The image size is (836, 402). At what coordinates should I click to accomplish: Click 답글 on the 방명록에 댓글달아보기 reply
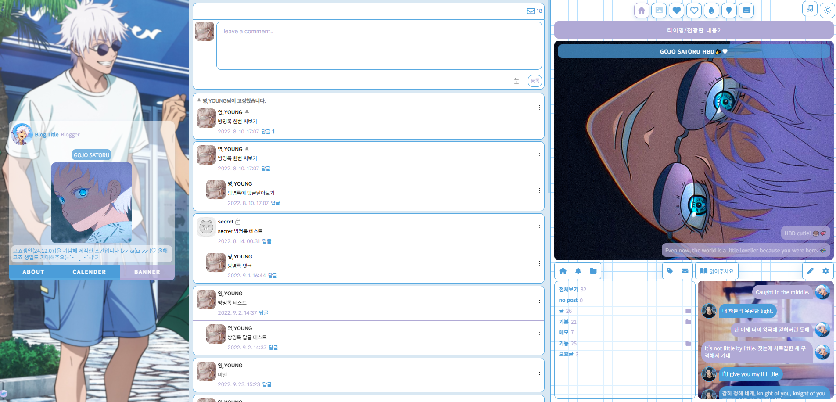pyautogui.click(x=275, y=203)
